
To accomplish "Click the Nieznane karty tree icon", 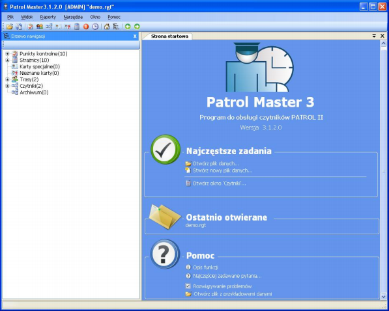I will (15, 73).
